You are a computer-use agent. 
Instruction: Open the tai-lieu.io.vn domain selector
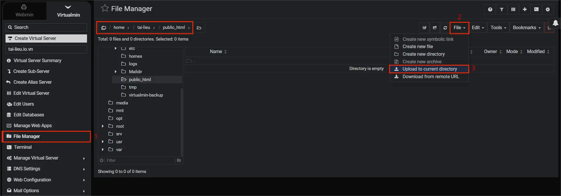46,49
